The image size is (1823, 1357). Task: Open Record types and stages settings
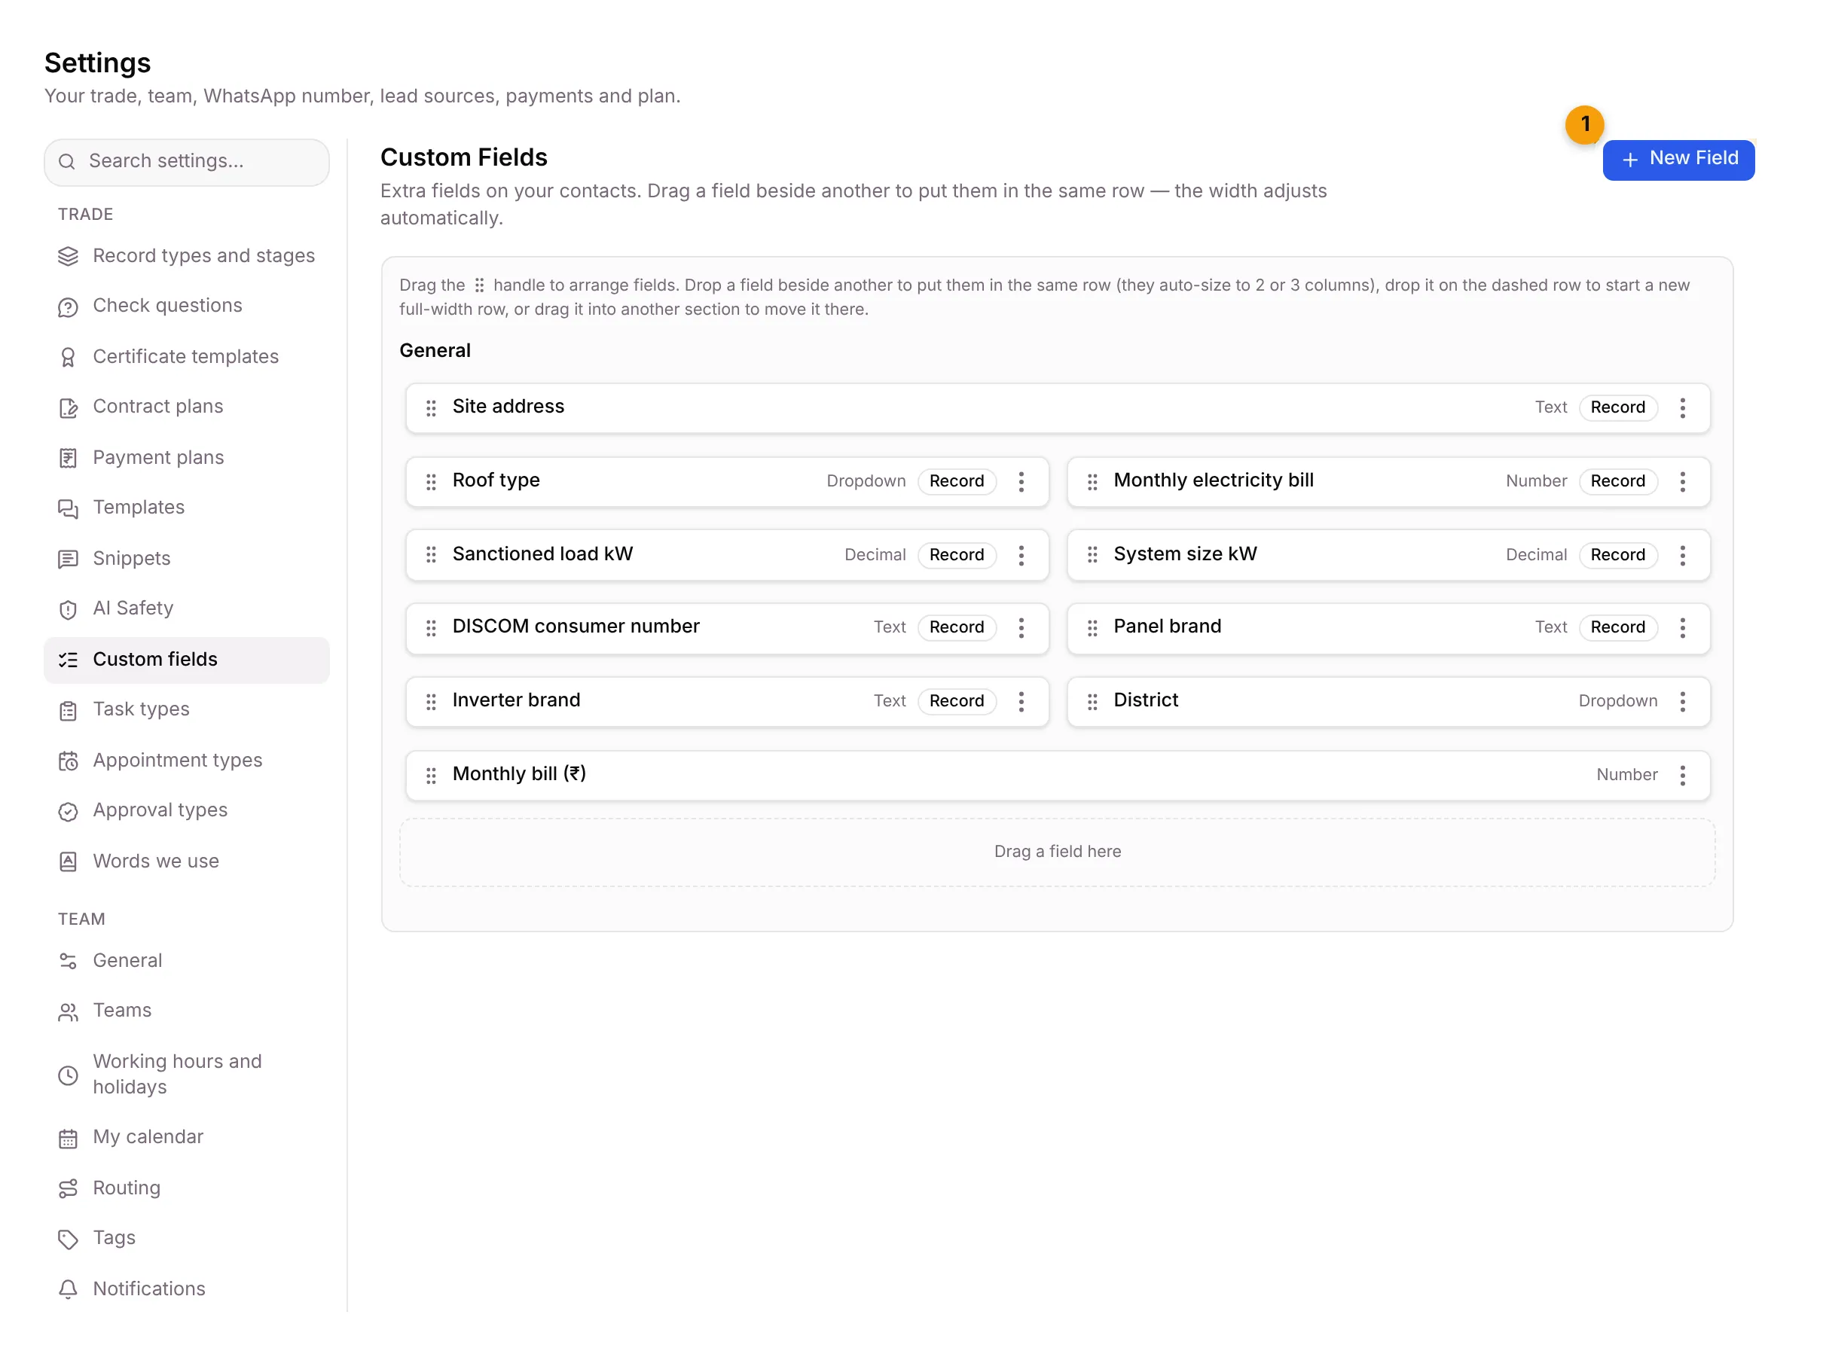click(187, 255)
